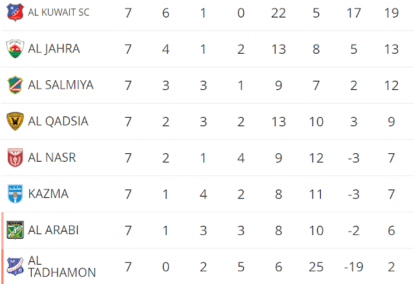Click the Al Jahra team logo
Image resolution: width=414 pixels, height=284 pixels.
click(14, 49)
